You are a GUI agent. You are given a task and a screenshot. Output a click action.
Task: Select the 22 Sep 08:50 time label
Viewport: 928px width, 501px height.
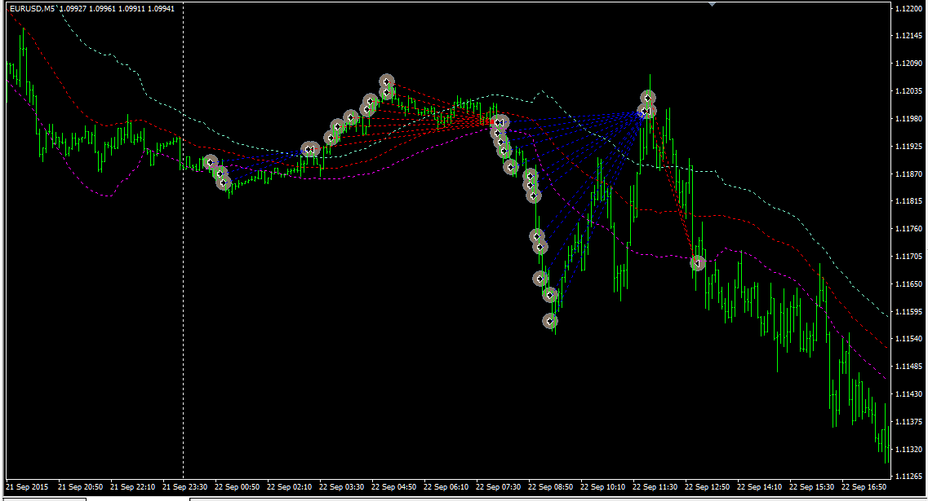point(550,487)
